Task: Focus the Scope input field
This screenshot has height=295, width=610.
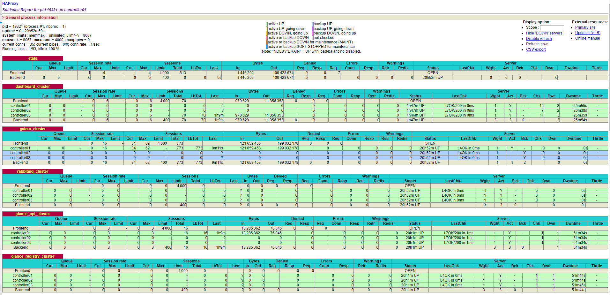Action: coord(552,27)
